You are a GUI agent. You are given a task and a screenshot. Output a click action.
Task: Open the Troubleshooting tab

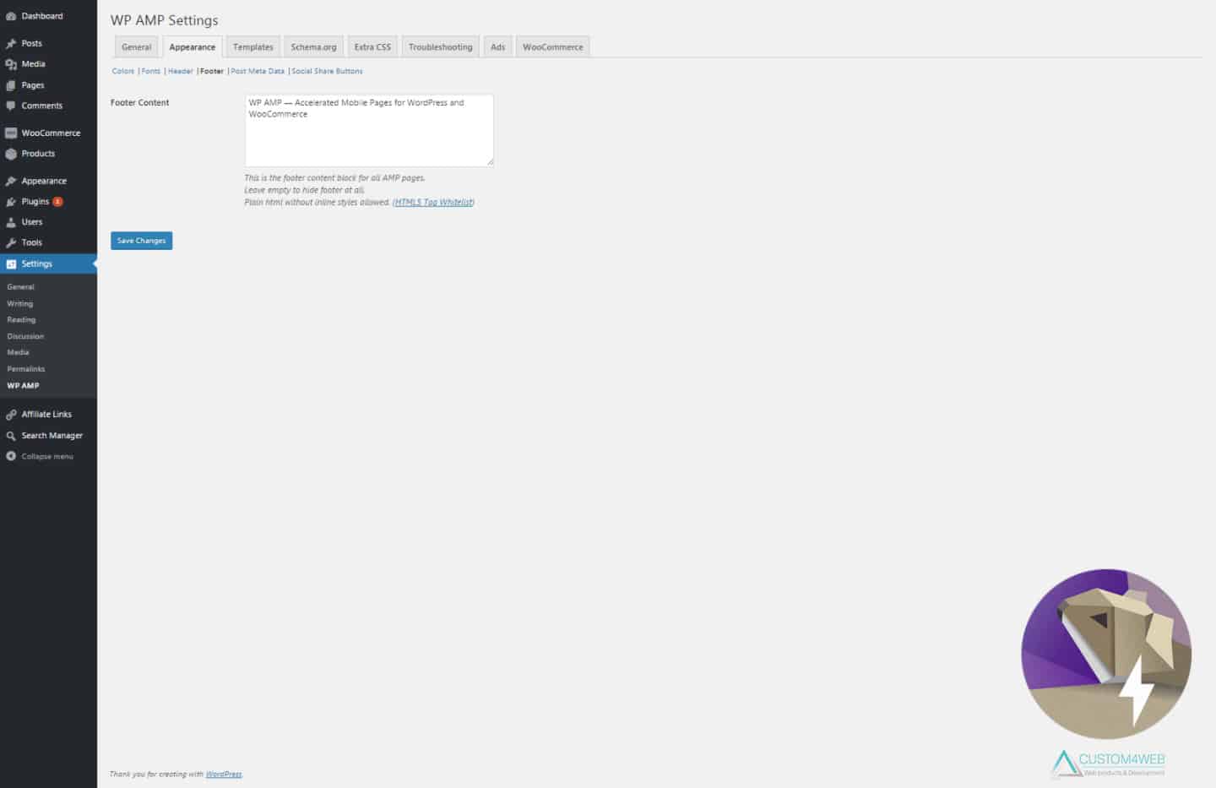441,47
